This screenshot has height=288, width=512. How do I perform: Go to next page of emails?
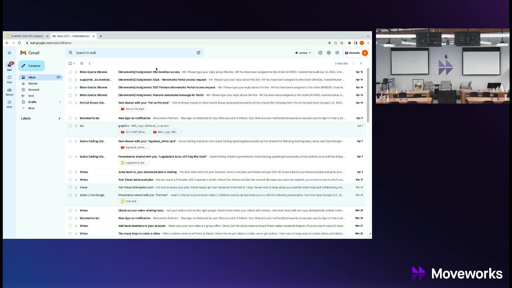click(x=361, y=64)
